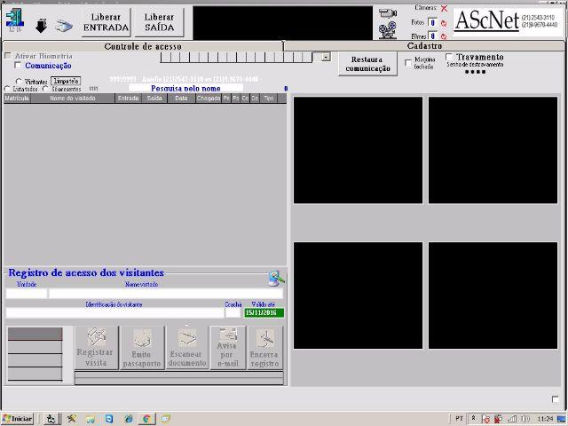
Task: Click the film projector icon
Action: pos(388,30)
